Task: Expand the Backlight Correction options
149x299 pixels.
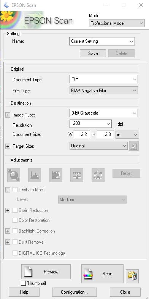Action: 8,231
